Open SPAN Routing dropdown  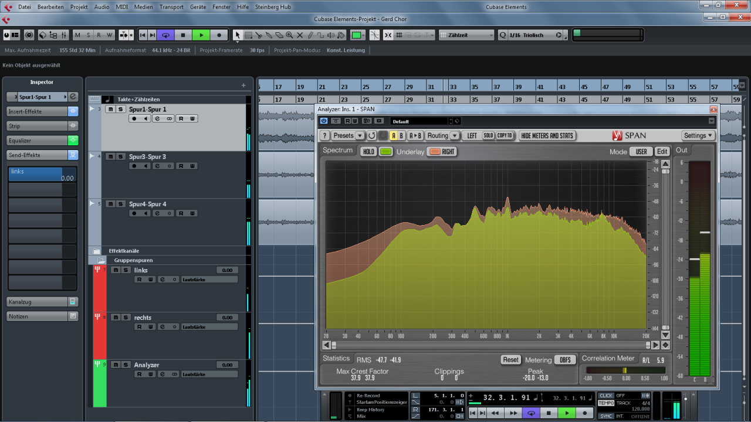(442, 135)
